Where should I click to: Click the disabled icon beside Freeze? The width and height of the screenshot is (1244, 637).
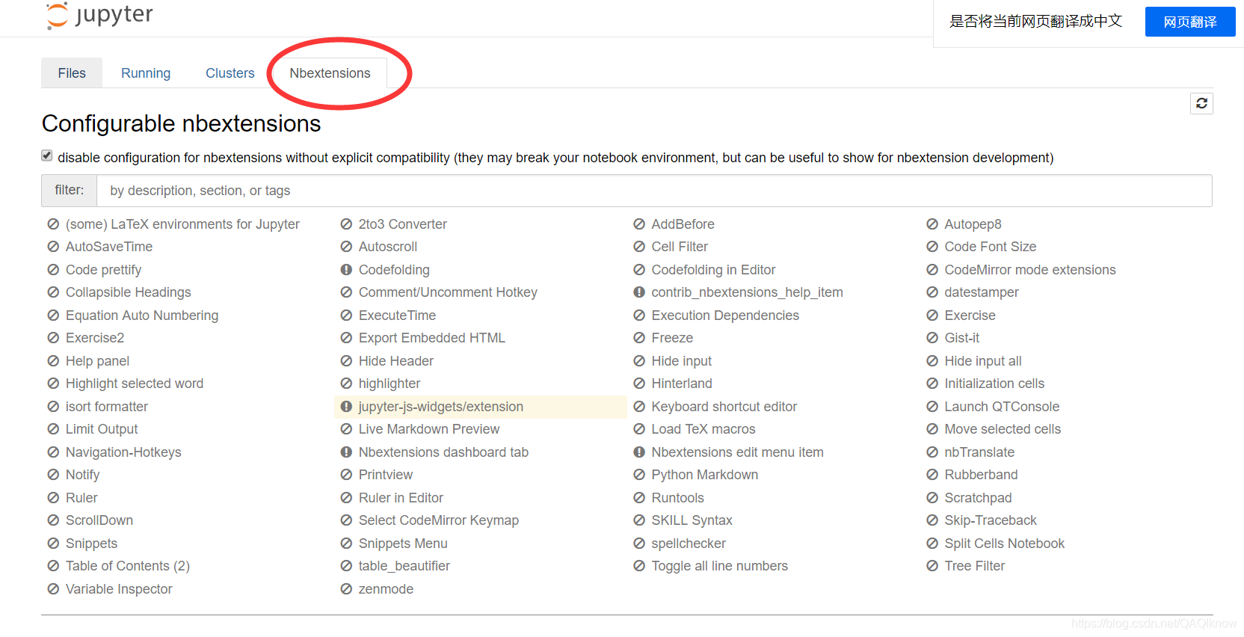pos(639,338)
